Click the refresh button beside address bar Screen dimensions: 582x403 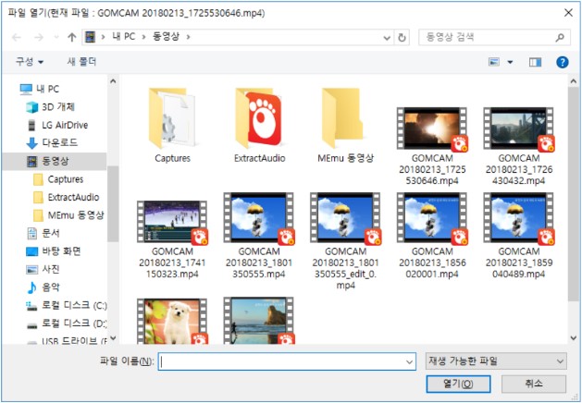[x=402, y=38]
